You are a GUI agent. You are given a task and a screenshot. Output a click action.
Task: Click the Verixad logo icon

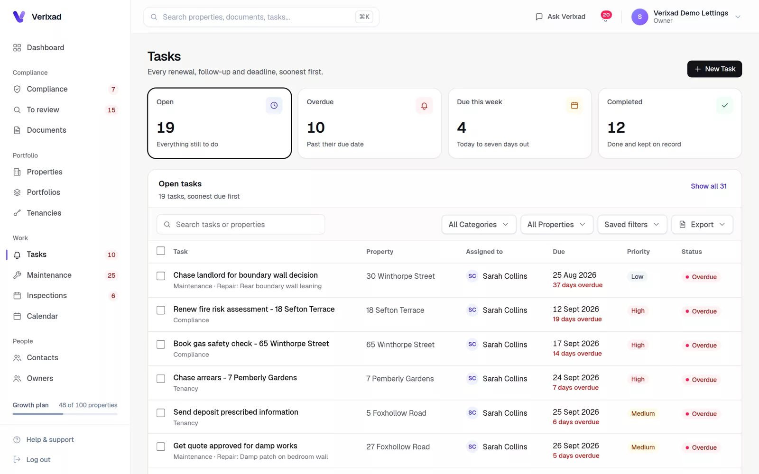pyautogui.click(x=19, y=17)
